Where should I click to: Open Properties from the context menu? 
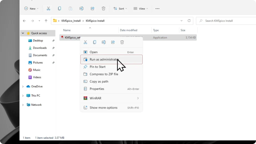tap(111, 89)
